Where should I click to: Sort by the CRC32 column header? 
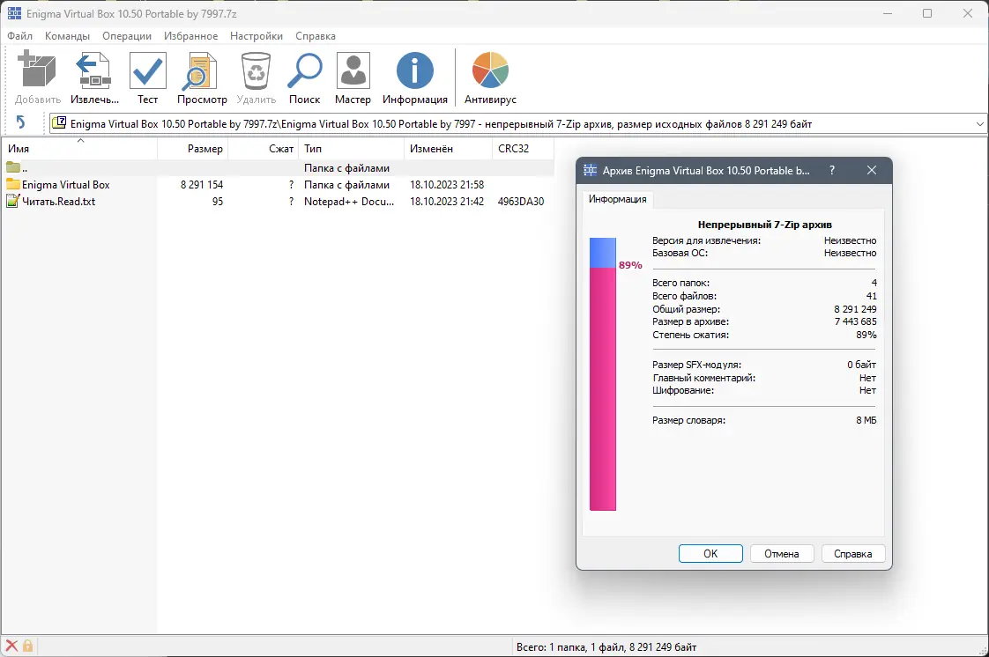523,149
